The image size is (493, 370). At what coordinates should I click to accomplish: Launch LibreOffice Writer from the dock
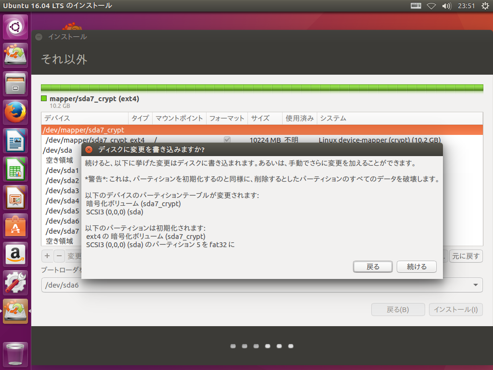click(15, 141)
